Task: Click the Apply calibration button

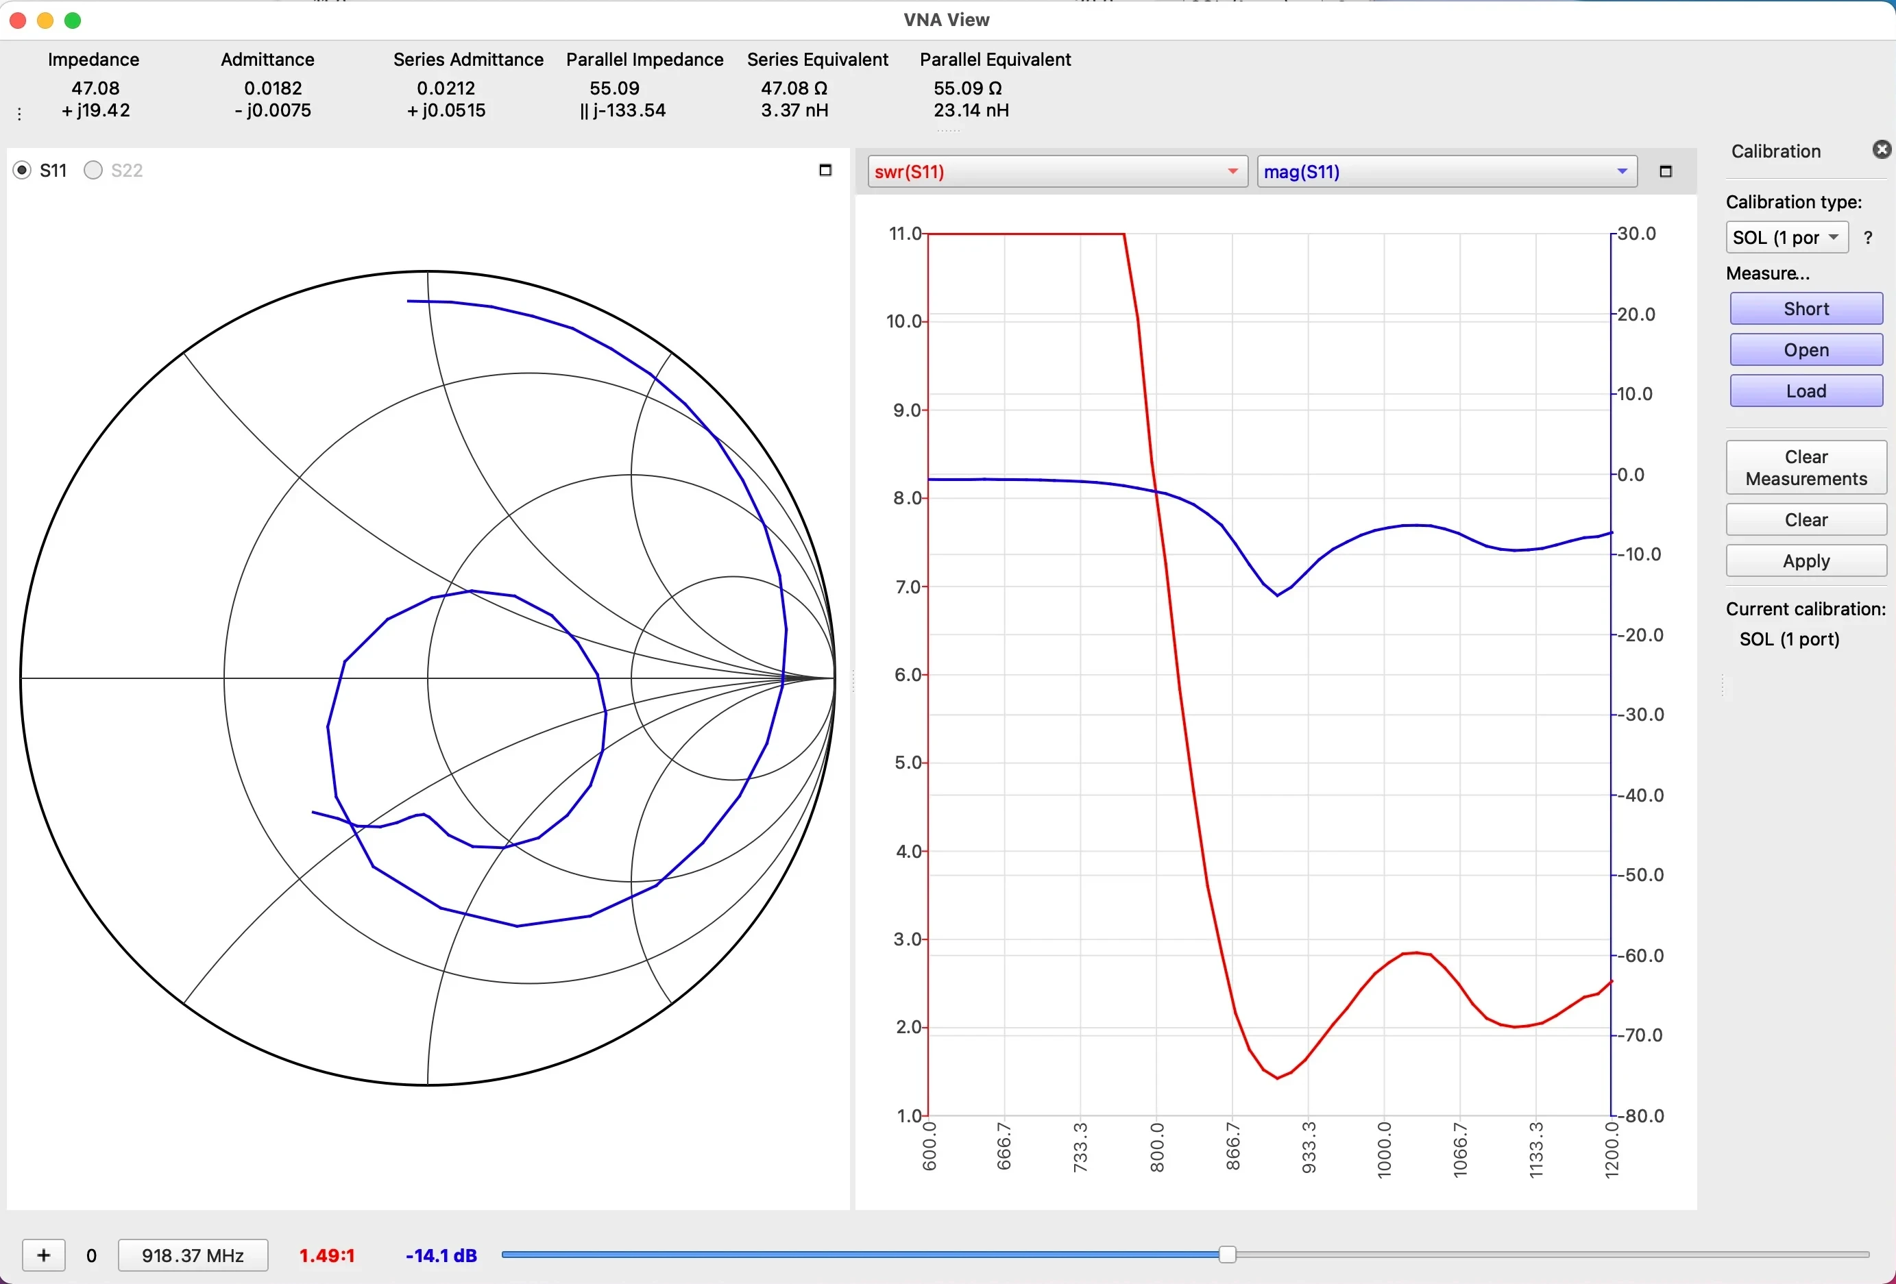Action: [x=1806, y=560]
